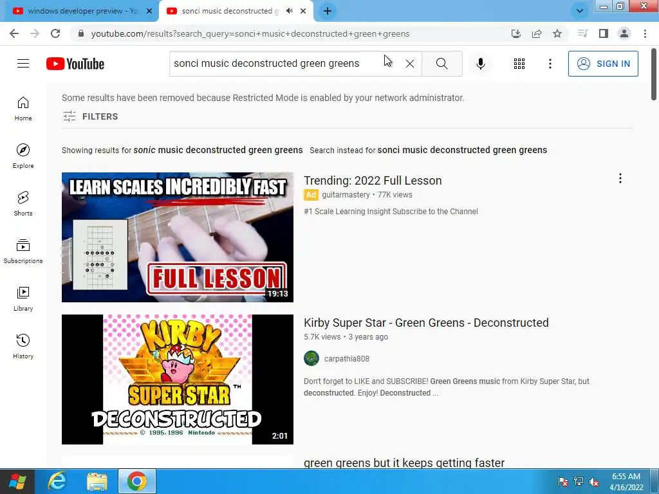The height and width of the screenshot is (494, 659).
Task: Play the Learn Scales Incredibly Fast thumbnail
Action: (178, 237)
